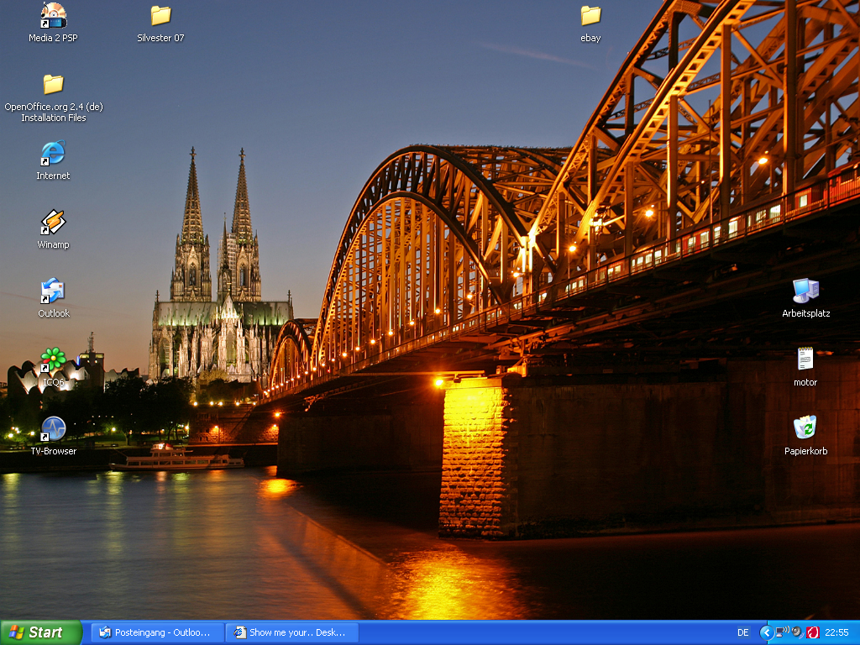Open the DE language bar selector

pyautogui.click(x=742, y=632)
